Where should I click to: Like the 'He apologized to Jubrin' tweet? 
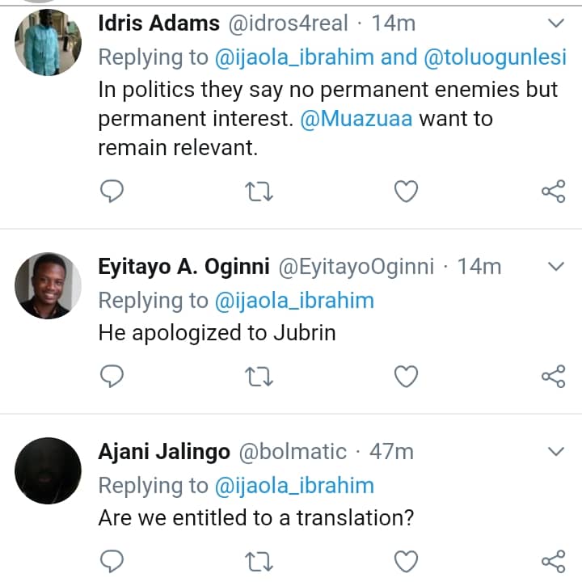point(406,376)
